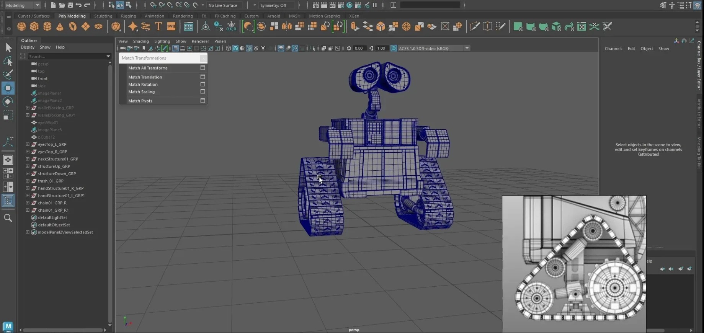Screen dimensions: 704x333
Task: Activate the Move tool in toolbox
Action: click(8, 88)
